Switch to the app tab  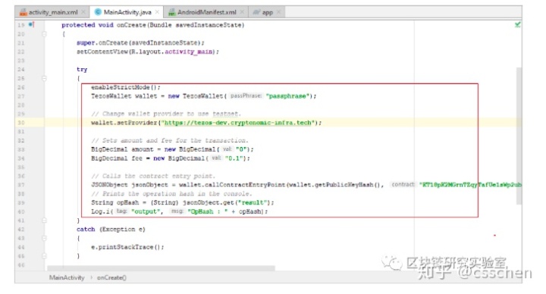point(268,12)
